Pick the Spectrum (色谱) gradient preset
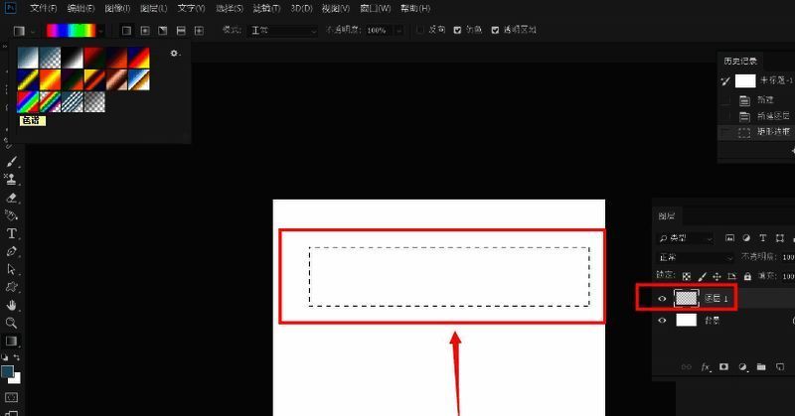The height and width of the screenshot is (416, 795). 28,102
